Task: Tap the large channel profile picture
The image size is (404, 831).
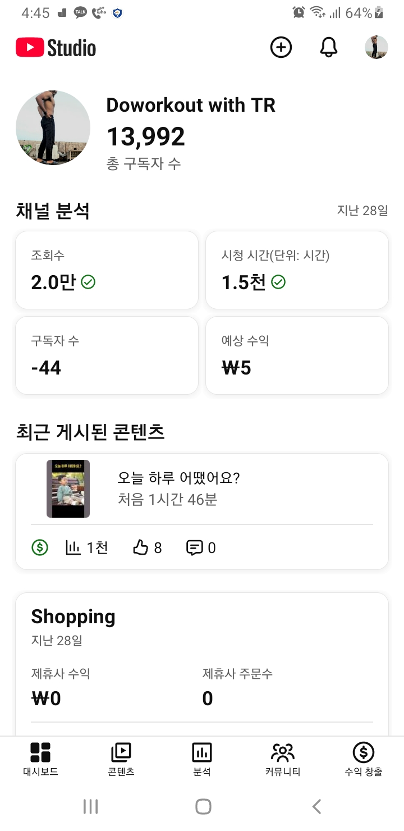Action: click(x=53, y=128)
